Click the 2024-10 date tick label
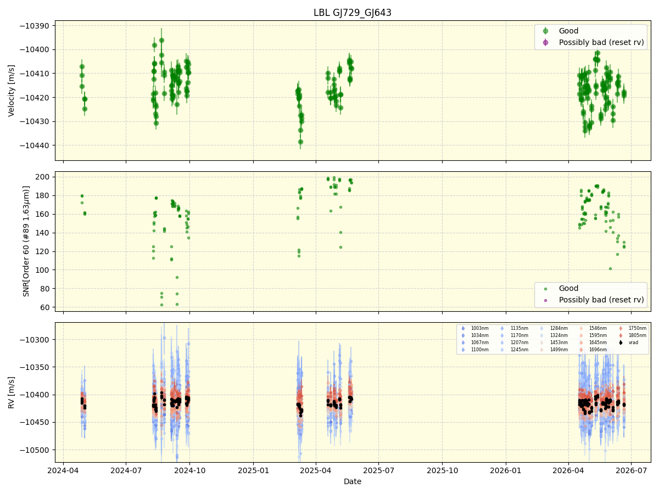 [190, 470]
